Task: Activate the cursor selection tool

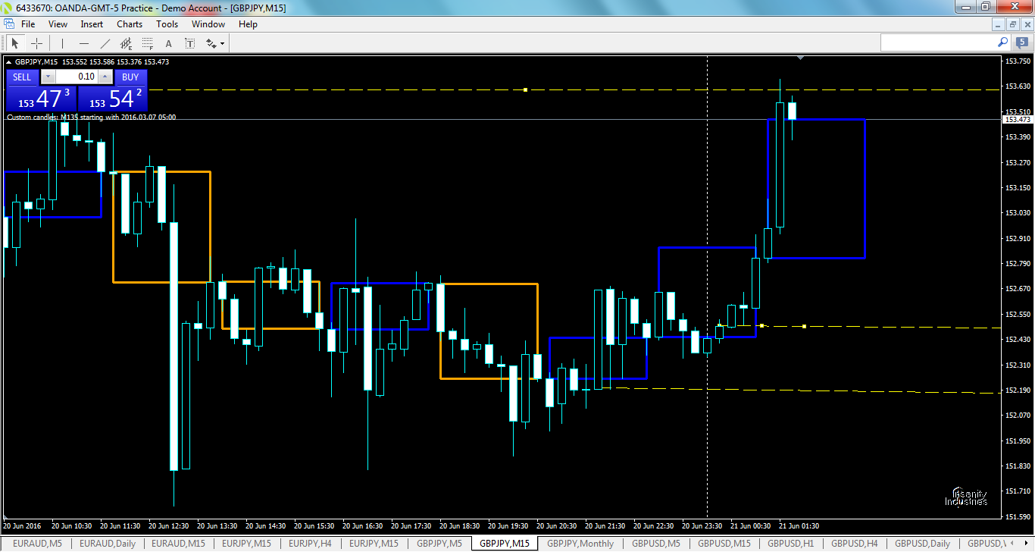Action: [15, 43]
